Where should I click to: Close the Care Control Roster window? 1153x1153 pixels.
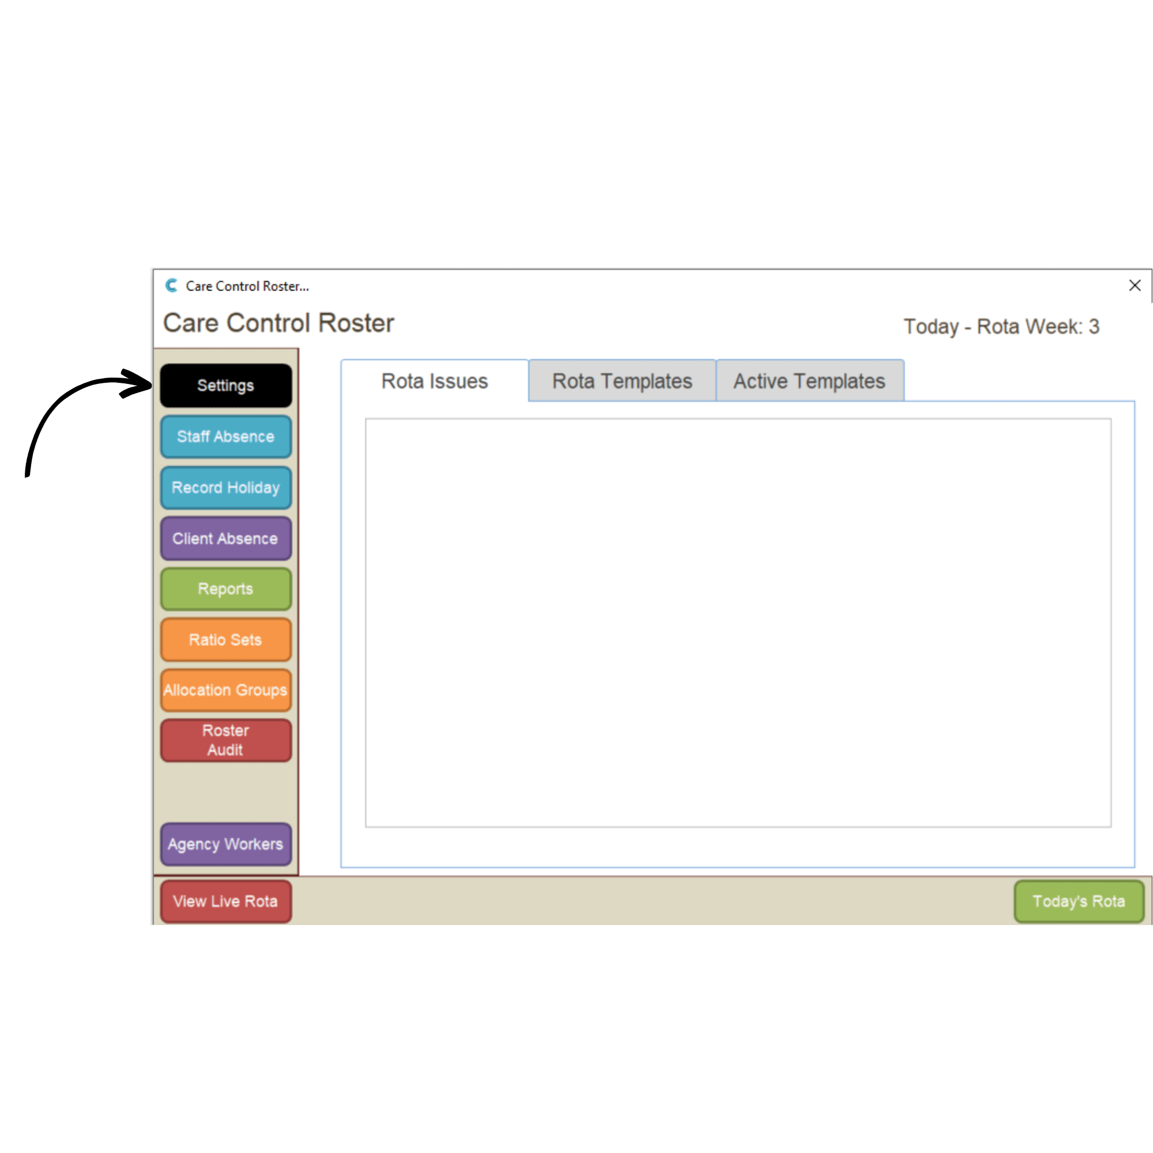pyautogui.click(x=1135, y=285)
